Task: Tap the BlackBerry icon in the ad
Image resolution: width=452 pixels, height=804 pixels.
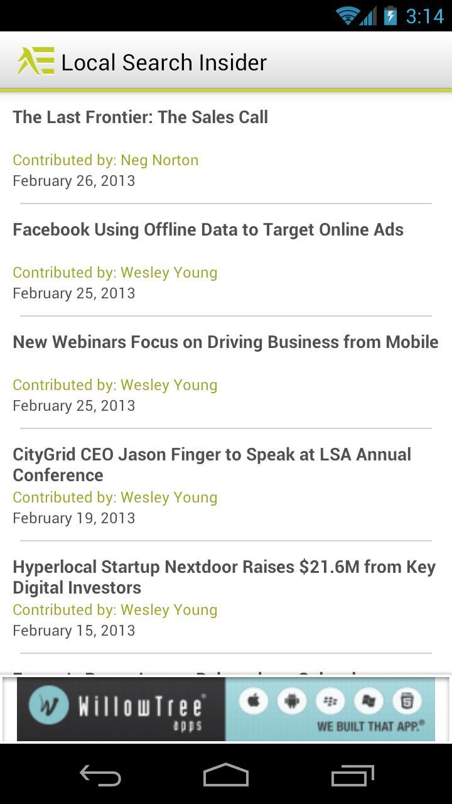Action: coord(330,700)
